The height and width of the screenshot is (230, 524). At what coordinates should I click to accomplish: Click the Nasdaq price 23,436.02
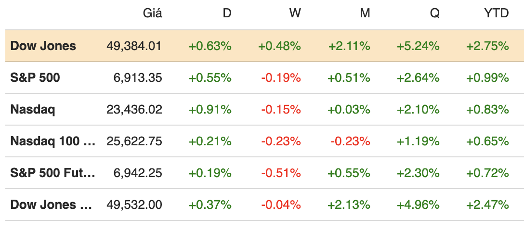(x=134, y=109)
